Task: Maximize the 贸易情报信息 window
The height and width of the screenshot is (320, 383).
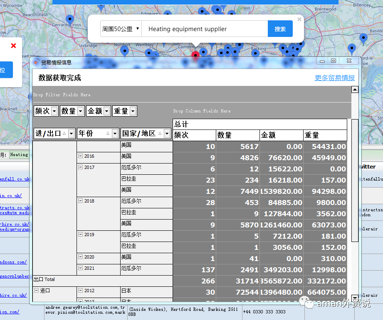Action: click(334, 61)
